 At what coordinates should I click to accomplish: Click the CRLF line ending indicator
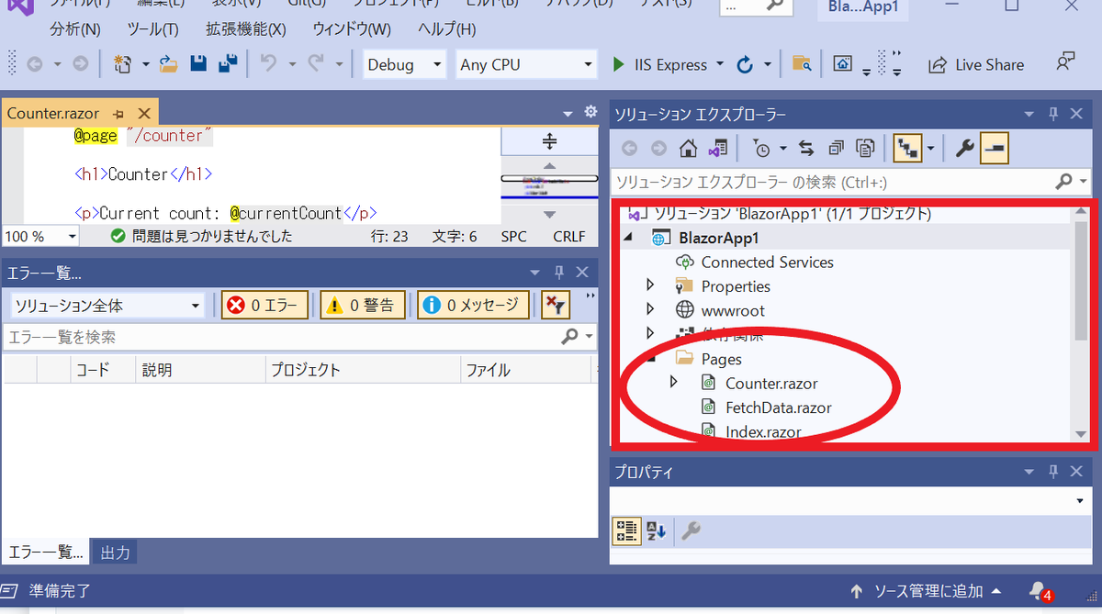569,236
